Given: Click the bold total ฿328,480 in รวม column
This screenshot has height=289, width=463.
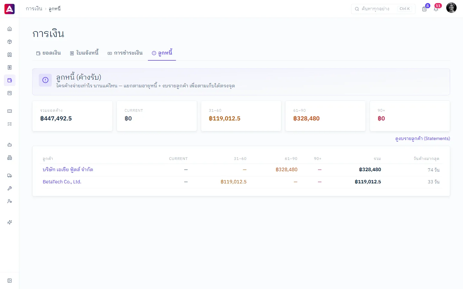Looking at the screenshot, I should tap(370, 170).
